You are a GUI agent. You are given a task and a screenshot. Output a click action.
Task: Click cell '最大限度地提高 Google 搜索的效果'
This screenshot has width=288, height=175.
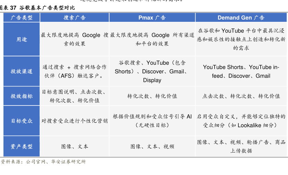click(75, 39)
